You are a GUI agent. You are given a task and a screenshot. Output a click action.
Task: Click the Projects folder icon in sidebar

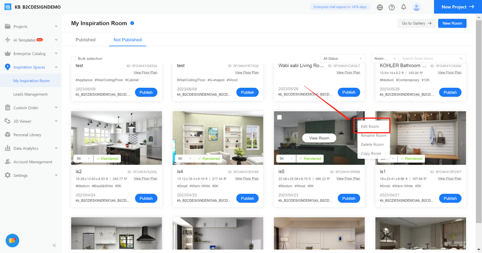tap(8, 26)
